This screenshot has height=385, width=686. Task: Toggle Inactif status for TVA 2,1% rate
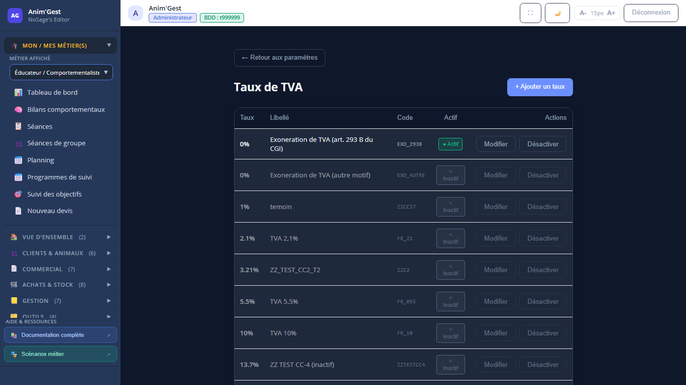[x=450, y=239]
